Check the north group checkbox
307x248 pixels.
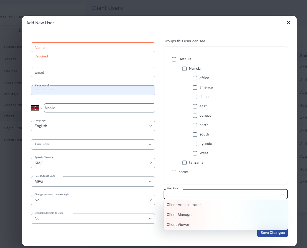195,125
